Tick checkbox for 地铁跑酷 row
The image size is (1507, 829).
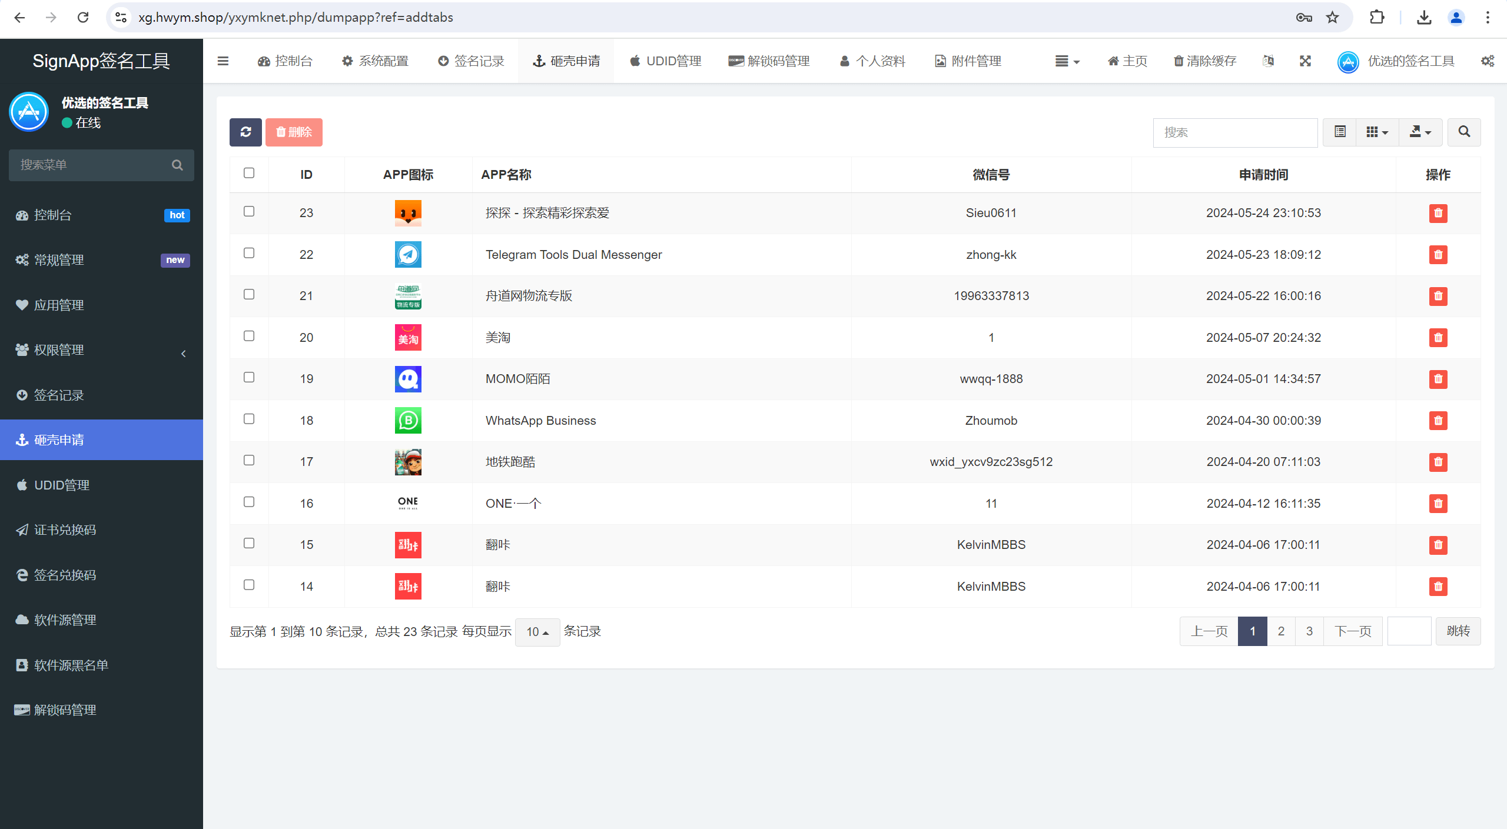pyautogui.click(x=249, y=460)
